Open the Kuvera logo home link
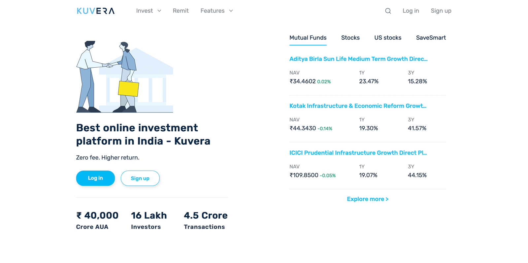 click(x=96, y=11)
